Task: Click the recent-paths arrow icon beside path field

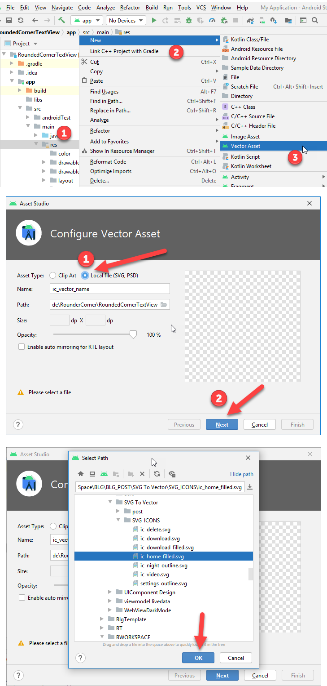Action: click(x=250, y=487)
